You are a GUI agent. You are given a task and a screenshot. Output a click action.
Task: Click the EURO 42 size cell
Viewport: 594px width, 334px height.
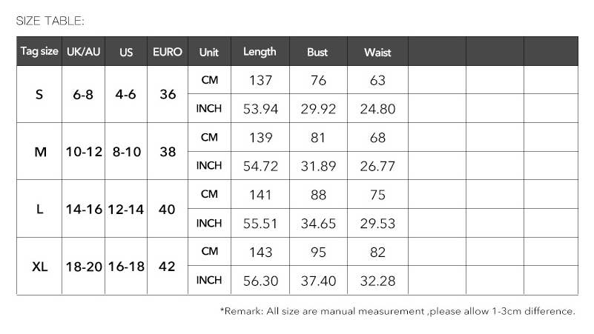coord(168,266)
